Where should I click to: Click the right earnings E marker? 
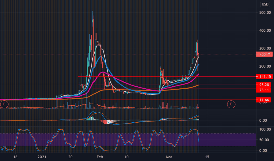tap(231, 104)
